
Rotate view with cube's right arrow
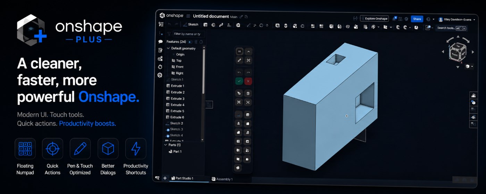[x=473, y=52]
